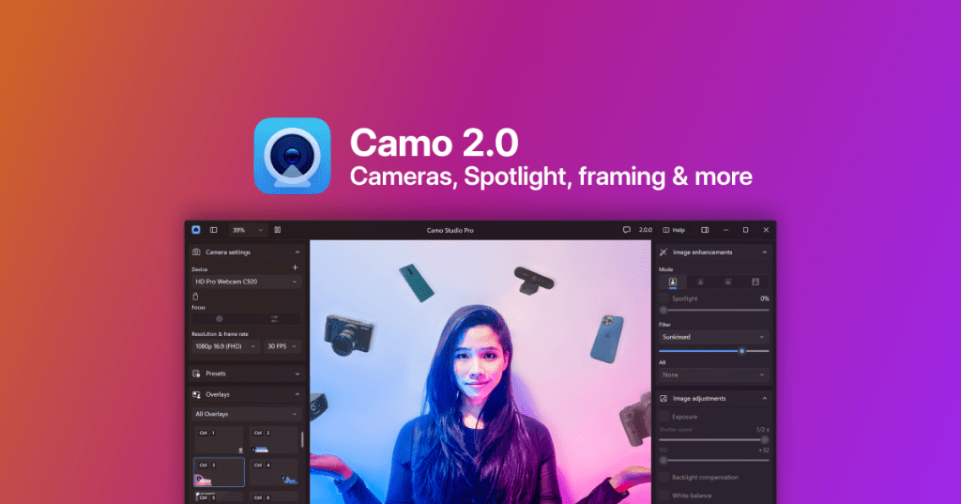Viewport: 961px width, 504px height.
Task: Toggle the right sidebar panel icon
Action: [705, 230]
